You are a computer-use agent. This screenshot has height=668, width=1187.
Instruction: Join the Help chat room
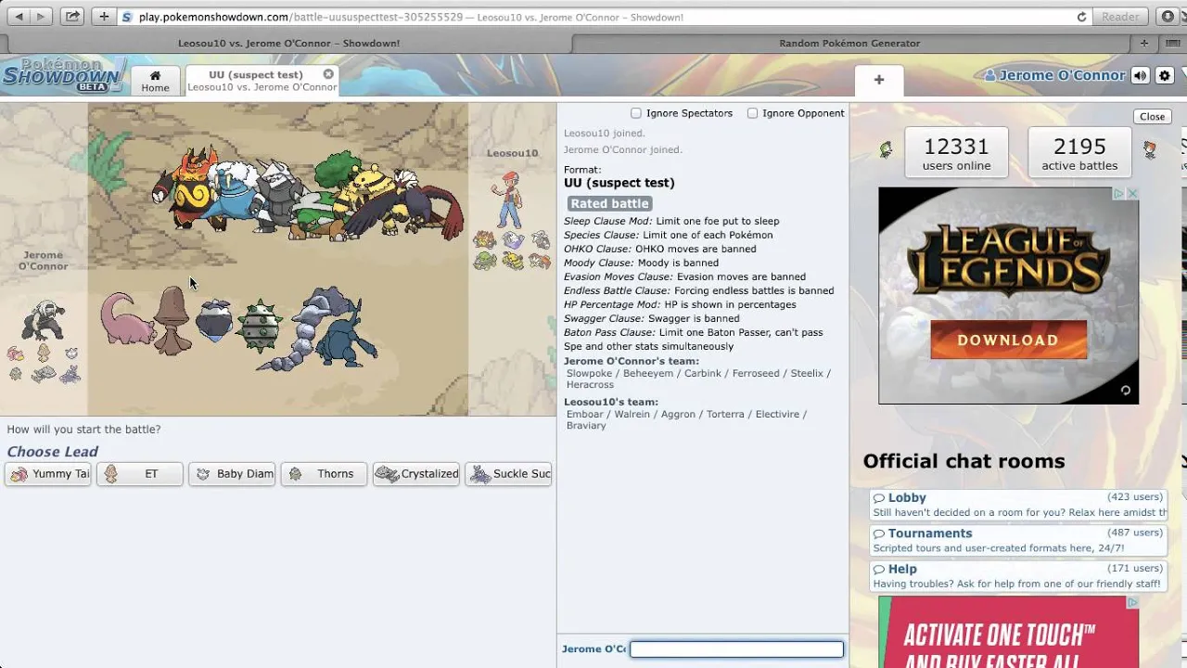pos(1018,576)
